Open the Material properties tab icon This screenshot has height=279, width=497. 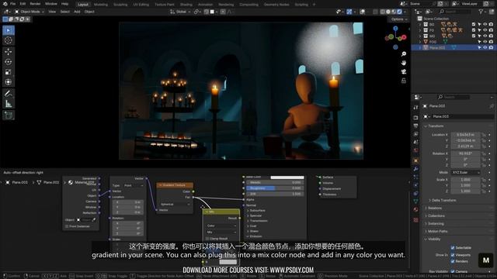(416, 209)
